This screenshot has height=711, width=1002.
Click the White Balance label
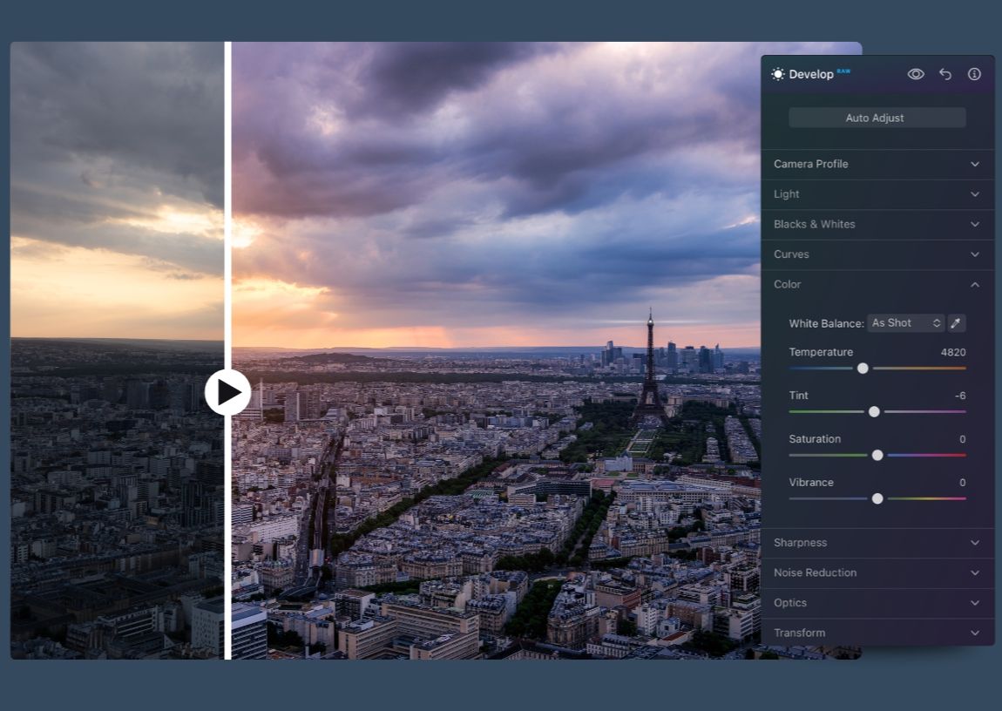[x=826, y=323]
